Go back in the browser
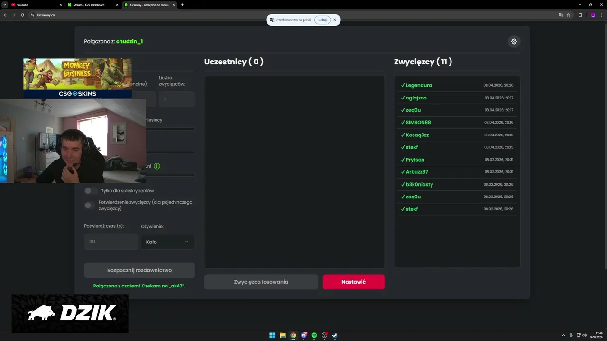The image size is (607, 341). tap(6, 15)
